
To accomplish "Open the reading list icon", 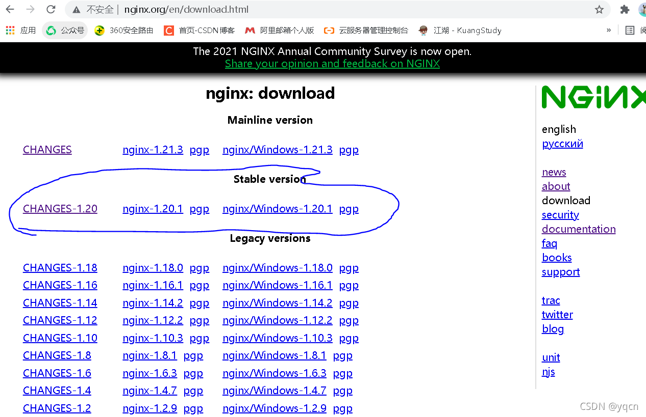I will point(630,31).
